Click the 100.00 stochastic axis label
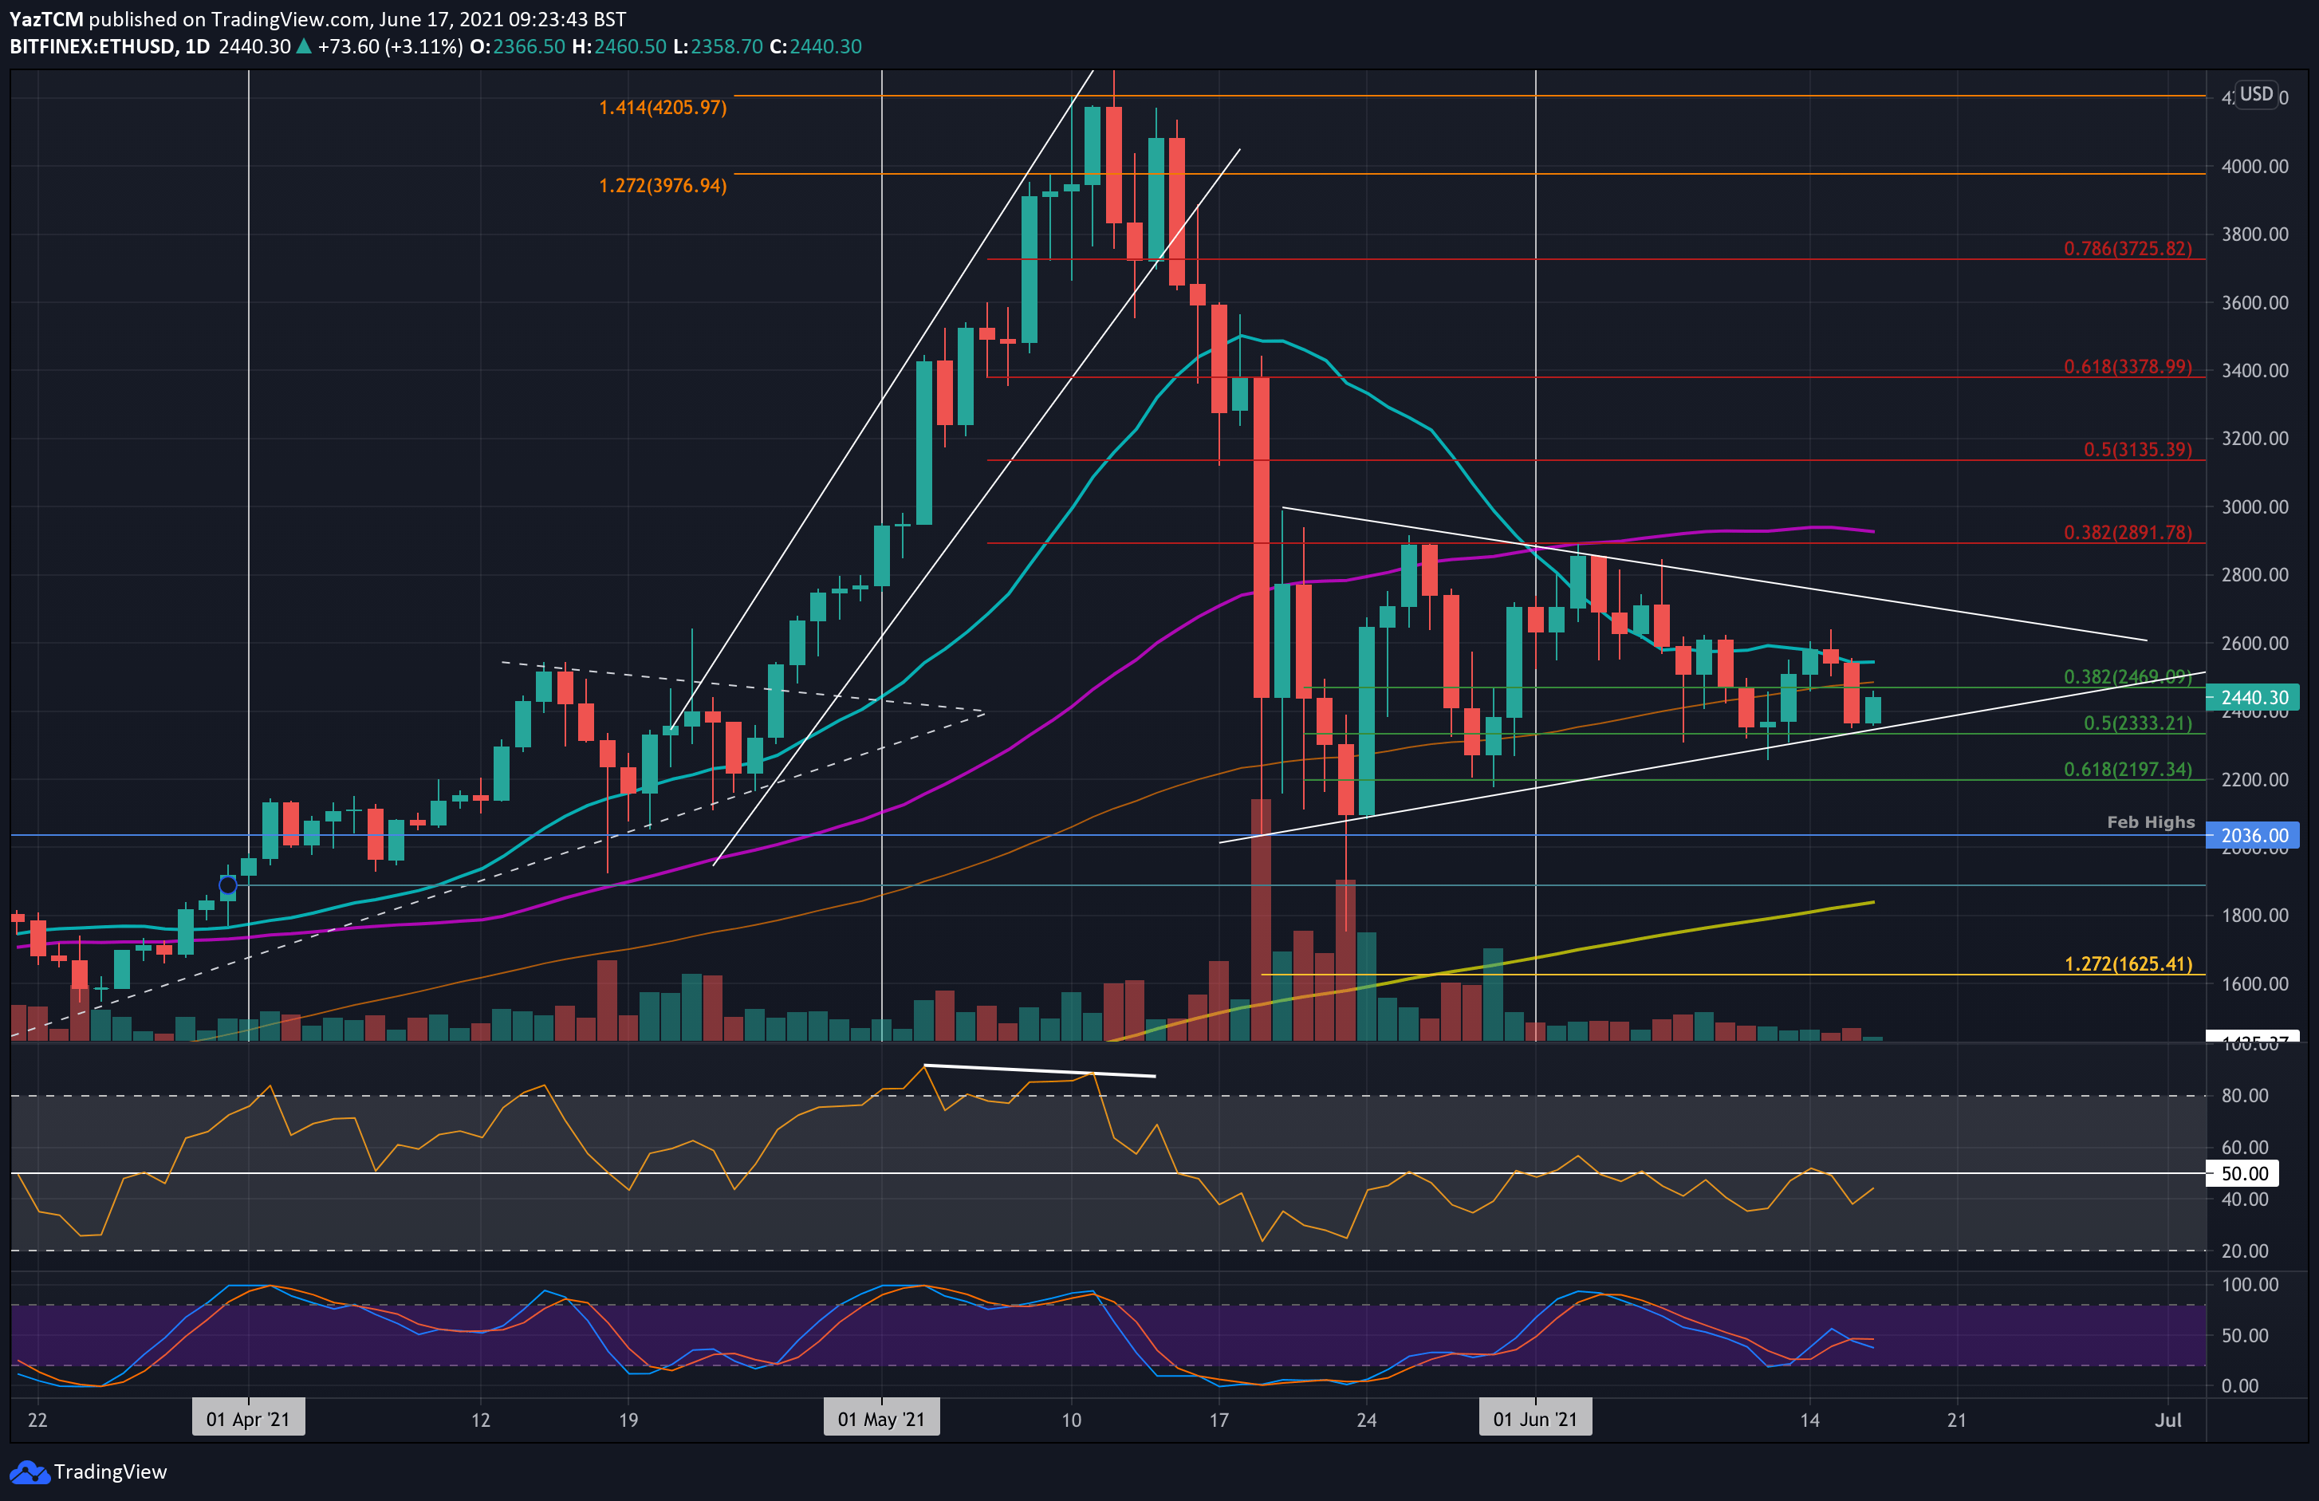Viewport: 2319px width, 1501px height. pos(2250,1285)
